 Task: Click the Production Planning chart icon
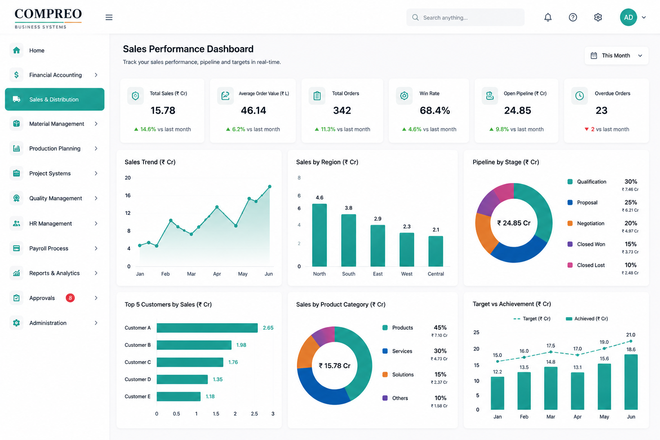16,148
